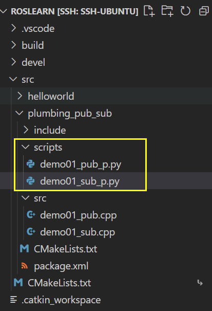Open demo01_sub_p.py file
212x311 pixels.
pyautogui.click(x=80, y=181)
